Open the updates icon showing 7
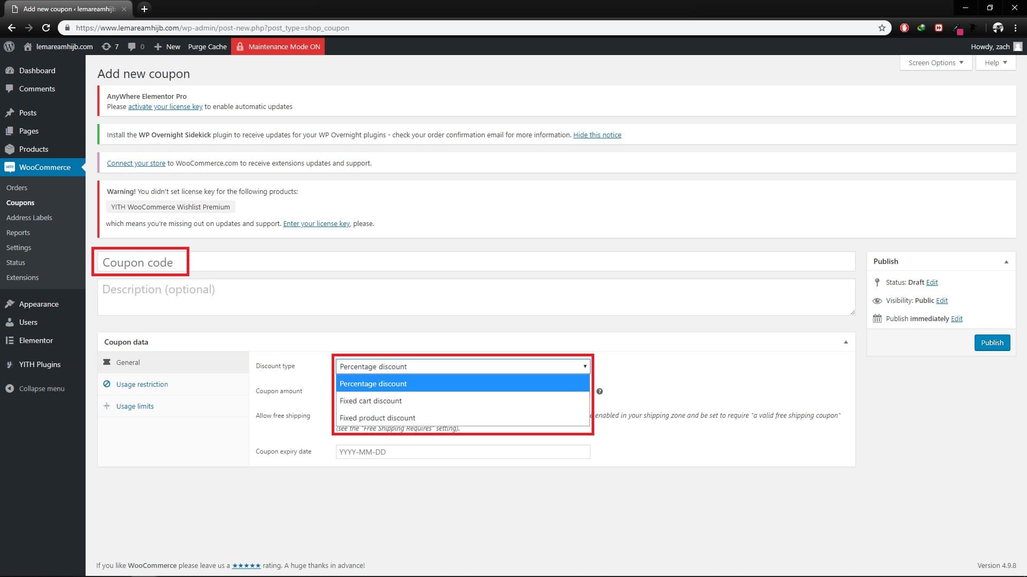This screenshot has width=1027, height=577. 110,46
